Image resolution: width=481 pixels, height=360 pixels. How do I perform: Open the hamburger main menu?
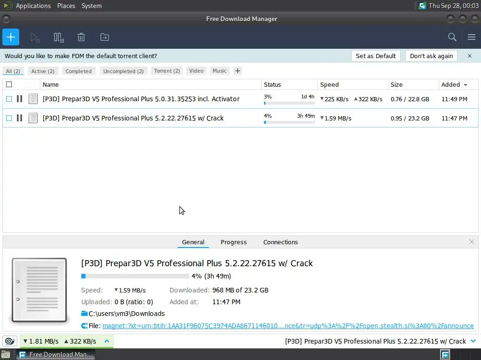472,37
